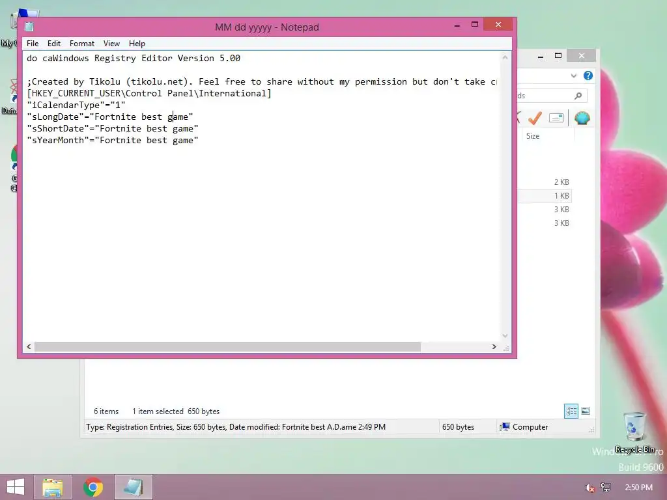Click the Notepad horizontal scroll left arrow
The height and width of the screenshot is (500, 667).
(x=29, y=346)
